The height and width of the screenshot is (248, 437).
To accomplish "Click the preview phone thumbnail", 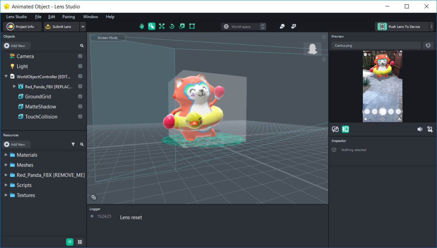I will 383,86.
